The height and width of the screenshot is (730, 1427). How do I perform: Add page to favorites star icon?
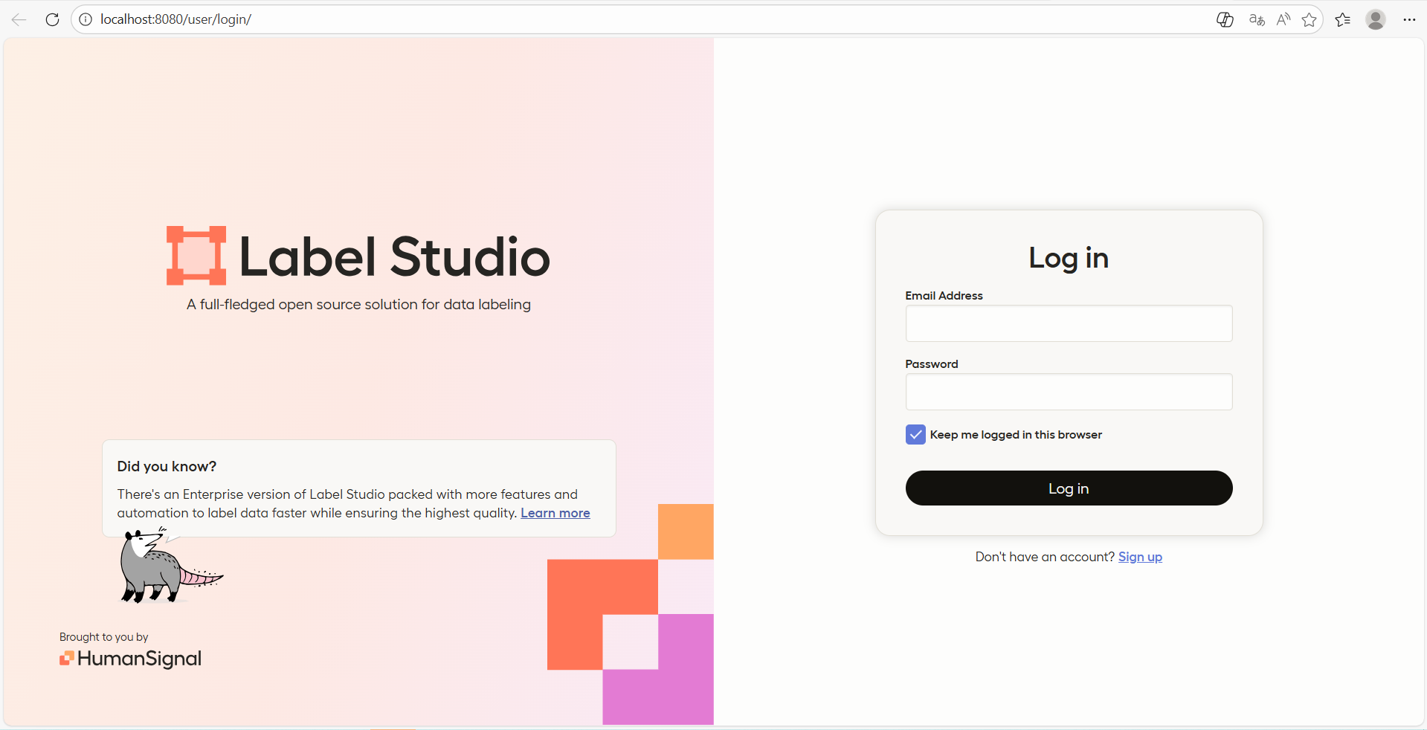coord(1310,19)
